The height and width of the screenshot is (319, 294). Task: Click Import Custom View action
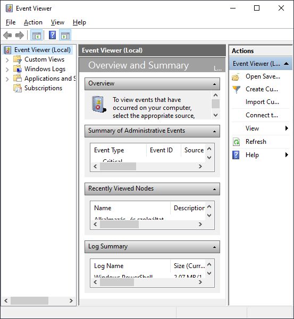pyautogui.click(x=262, y=102)
